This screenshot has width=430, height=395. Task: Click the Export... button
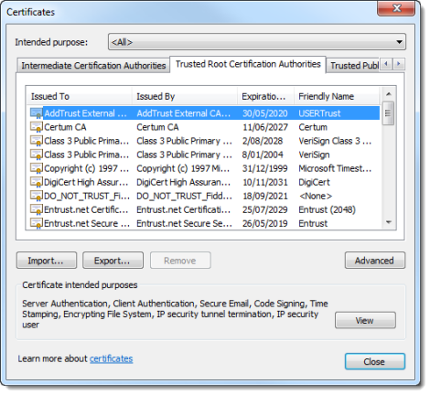113,261
